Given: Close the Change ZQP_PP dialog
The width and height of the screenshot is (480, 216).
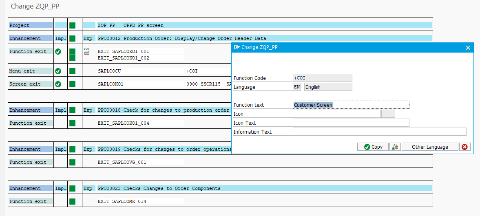Looking at the screenshot, I should (x=468, y=47).
